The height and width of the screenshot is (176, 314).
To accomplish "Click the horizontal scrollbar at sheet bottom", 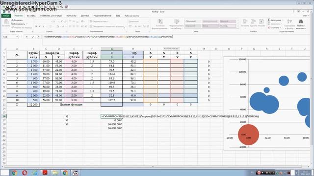I will (153, 167).
